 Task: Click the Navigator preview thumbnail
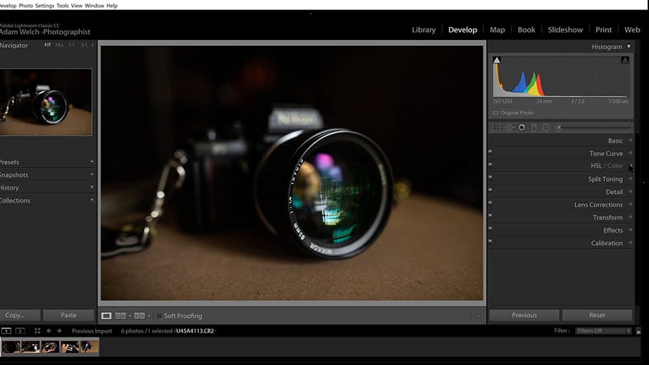click(x=46, y=102)
